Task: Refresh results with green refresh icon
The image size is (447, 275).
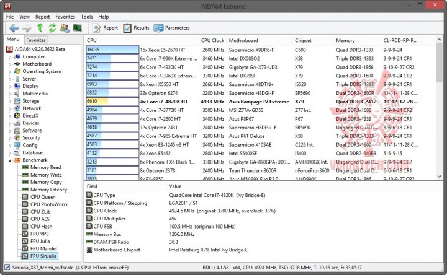Action: (x=52, y=28)
